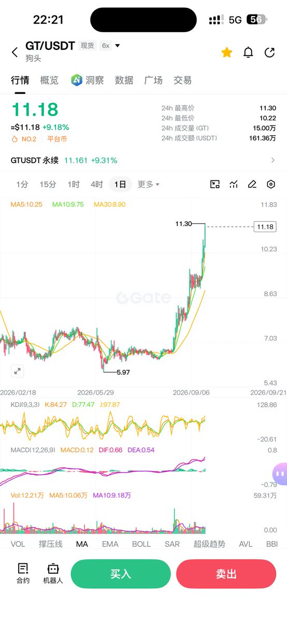Tap the red 卖出 button
This screenshot has height=622, width=287.
pos(226,574)
